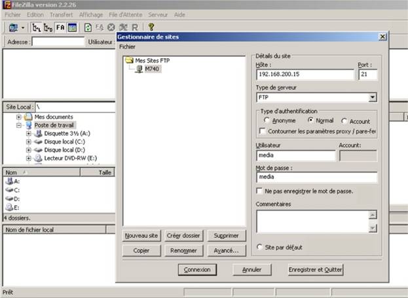Expand the Mes documents tree node
This screenshot has height=298, width=408.
19,117
